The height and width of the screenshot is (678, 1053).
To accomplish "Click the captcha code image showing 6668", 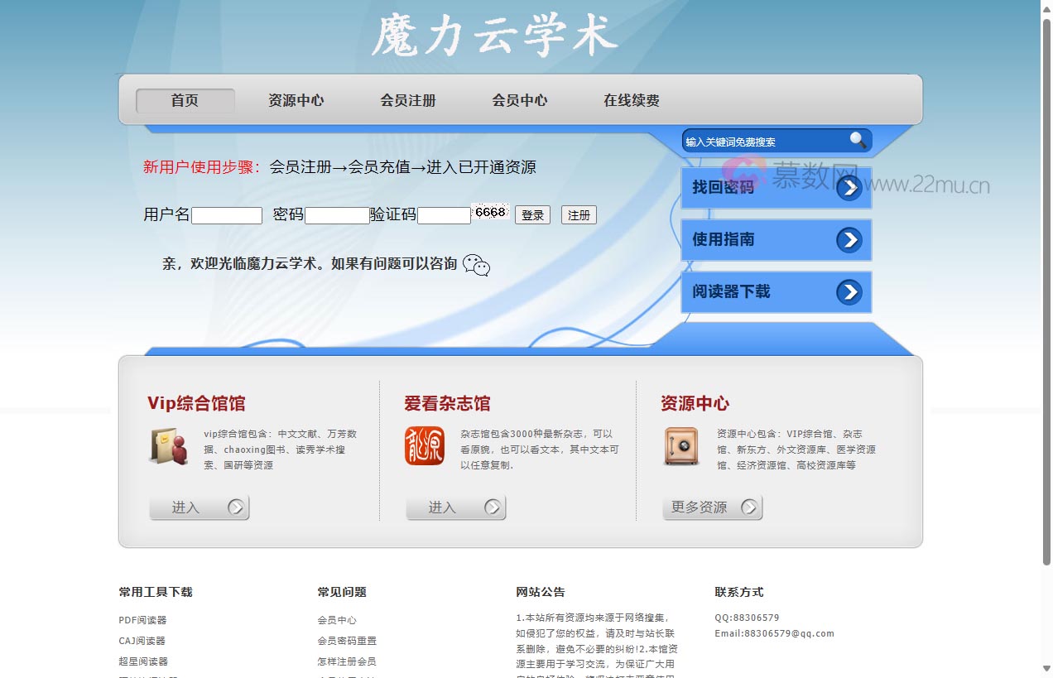I will coord(490,213).
